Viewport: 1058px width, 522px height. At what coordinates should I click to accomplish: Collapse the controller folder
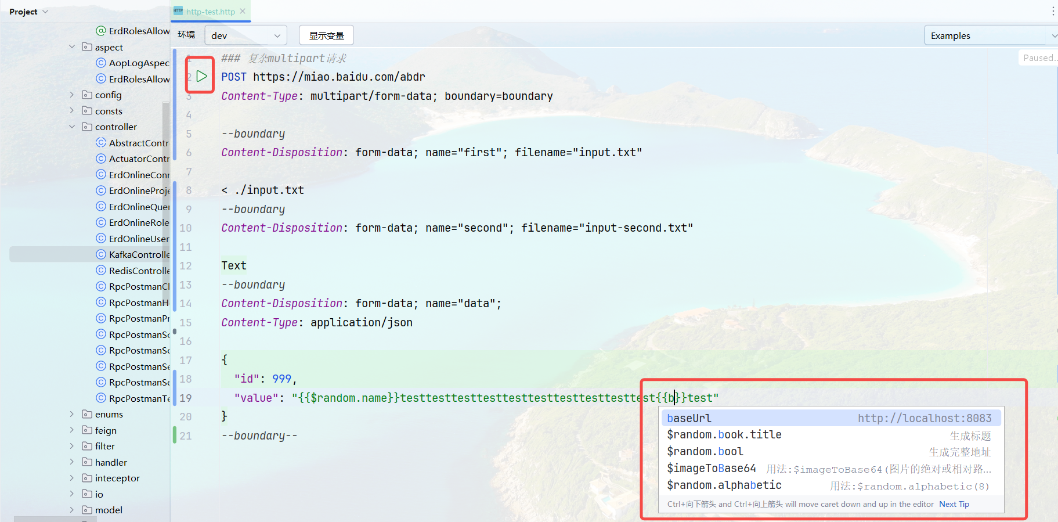coord(72,127)
